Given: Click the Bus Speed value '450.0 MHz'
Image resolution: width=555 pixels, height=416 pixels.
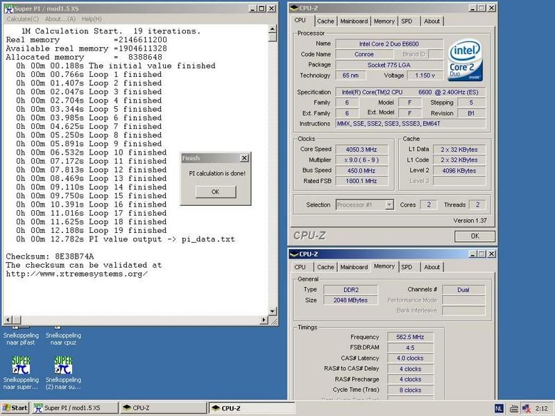Looking at the screenshot, I should [361, 171].
